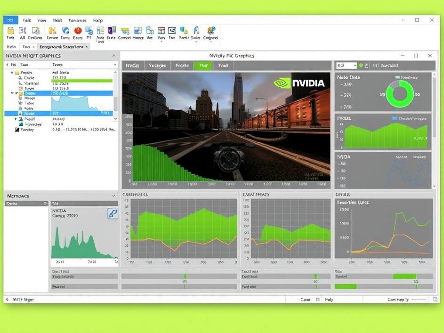The height and width of the screenshot is (333, 444).
Task: Click the rightmost globe icon in the ribbon
Action: point(211,31)
